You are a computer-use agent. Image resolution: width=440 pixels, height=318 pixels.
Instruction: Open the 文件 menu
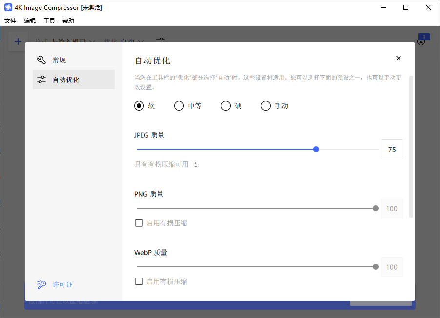click(10, 21)
